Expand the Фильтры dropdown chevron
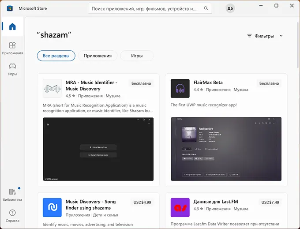300x229 pixels. point(281,36)
